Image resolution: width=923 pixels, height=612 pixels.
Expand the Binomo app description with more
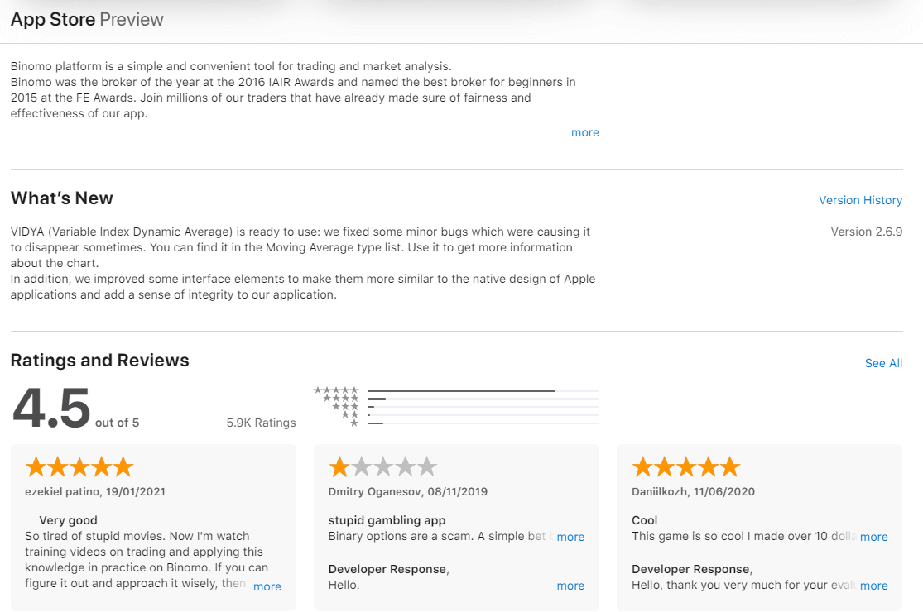pyautogui.click(x=584, y=132)
